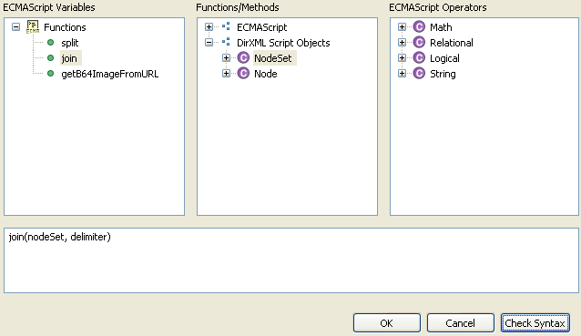Click the purple class icon beside NodeSet
581x336 pixels.
click(x=243, y=58)
